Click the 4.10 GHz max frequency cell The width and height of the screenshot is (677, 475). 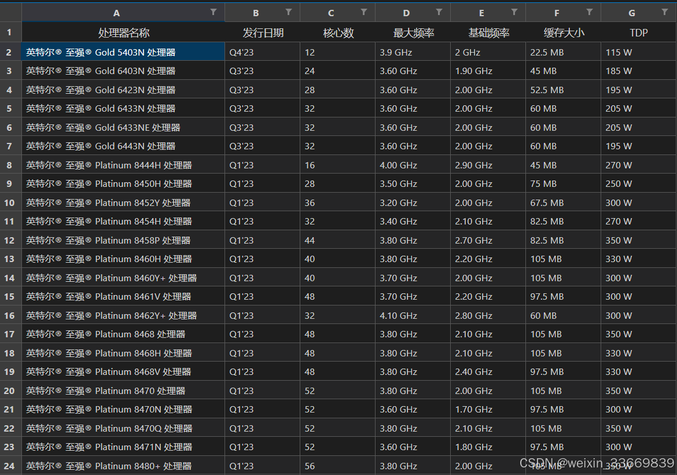point(413,315)
